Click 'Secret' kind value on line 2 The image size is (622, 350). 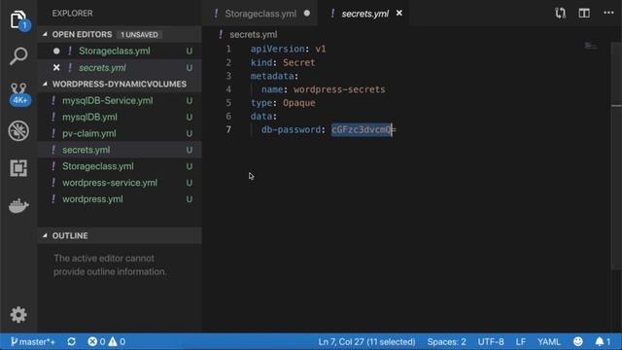pos(298,62)
